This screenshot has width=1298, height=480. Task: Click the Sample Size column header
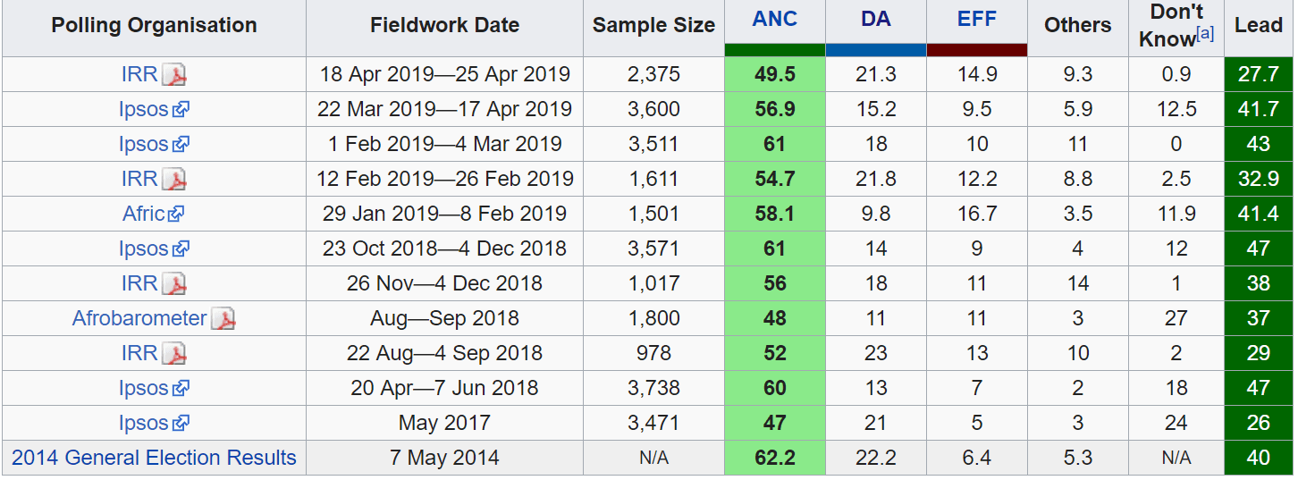(x=653, y=26)
